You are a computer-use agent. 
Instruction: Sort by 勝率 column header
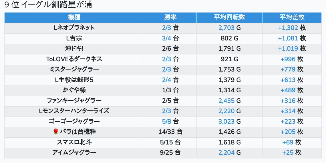coord(170,17)
